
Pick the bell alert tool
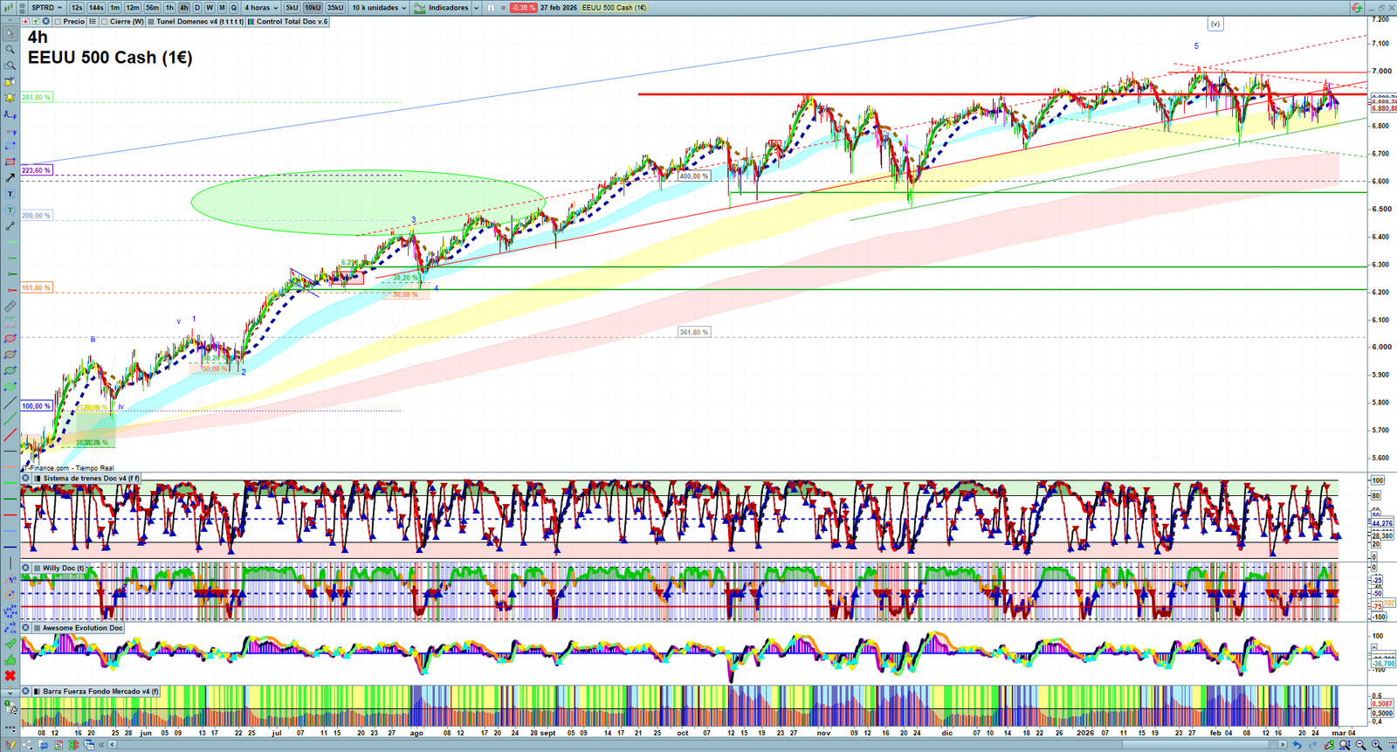[x=10, y=98]
